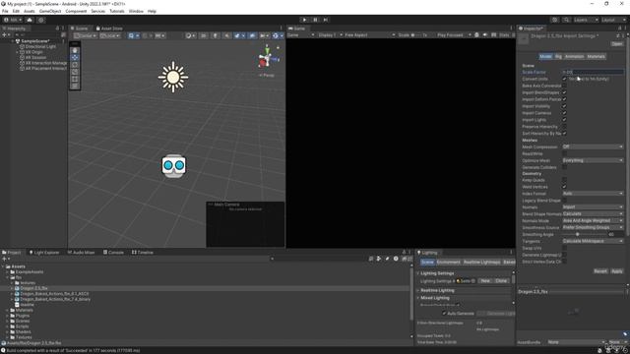
Task: Toggle the Auto Generate lighting checkbox
Action: pos(444,314)
